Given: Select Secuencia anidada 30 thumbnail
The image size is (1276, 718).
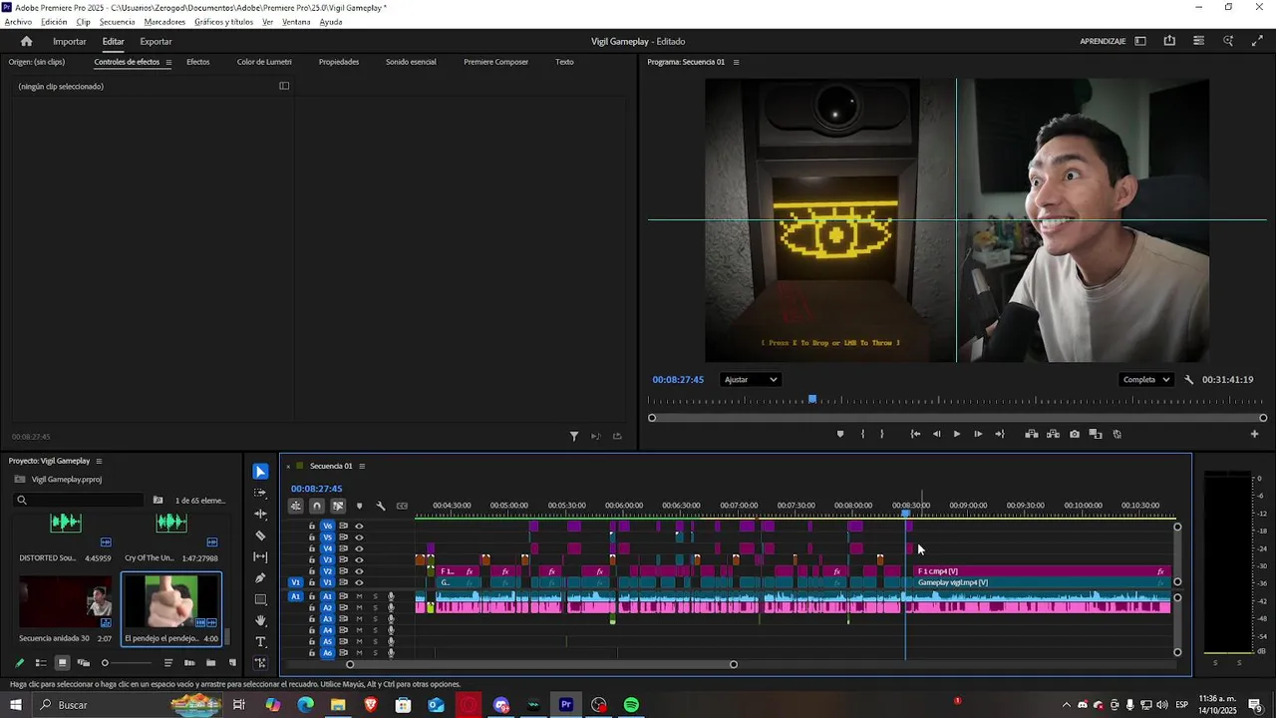Looking at the screenshot, I should pos(65,601).
